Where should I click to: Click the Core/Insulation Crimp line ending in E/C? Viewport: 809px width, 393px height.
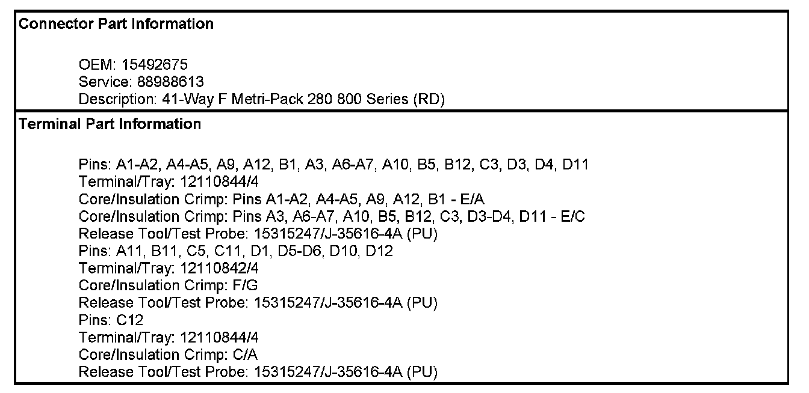pyautogui.click(x=332, y=216)
